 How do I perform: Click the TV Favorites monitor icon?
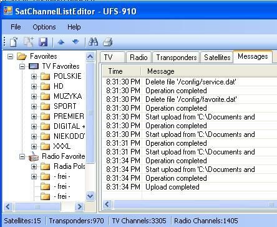[x=34, y=66]
